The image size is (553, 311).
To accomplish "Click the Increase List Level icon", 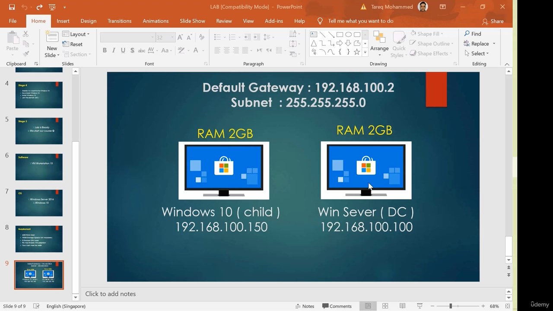I will (x=257, y=37).
